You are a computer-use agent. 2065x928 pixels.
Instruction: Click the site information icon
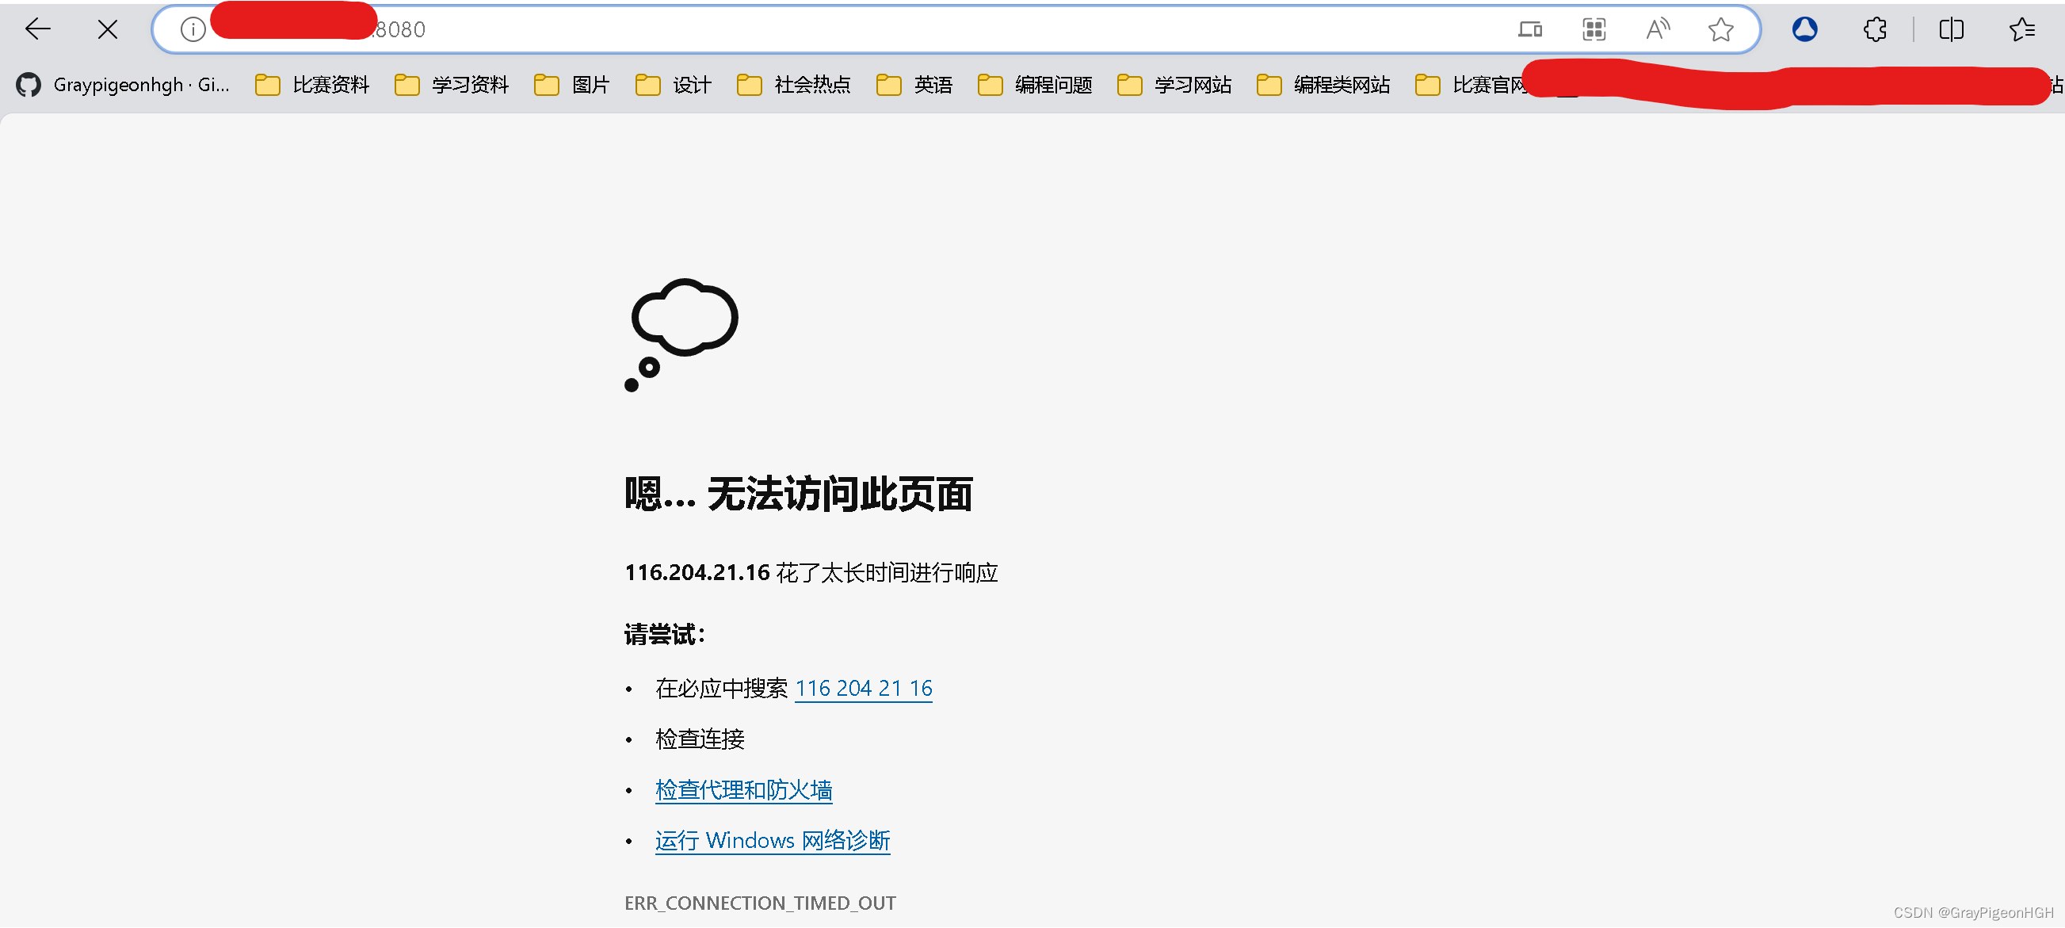click(x=193, y=29)
